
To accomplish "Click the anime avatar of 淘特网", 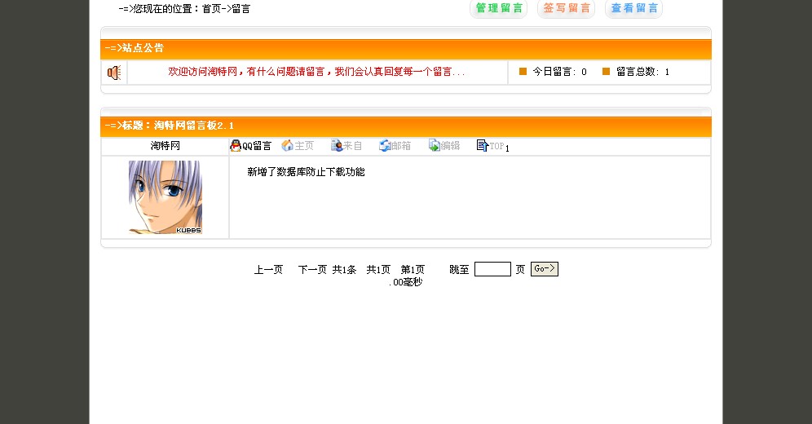I will coord(165,197).
